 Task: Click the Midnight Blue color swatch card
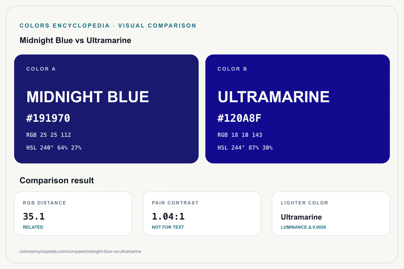click(106, 109)
